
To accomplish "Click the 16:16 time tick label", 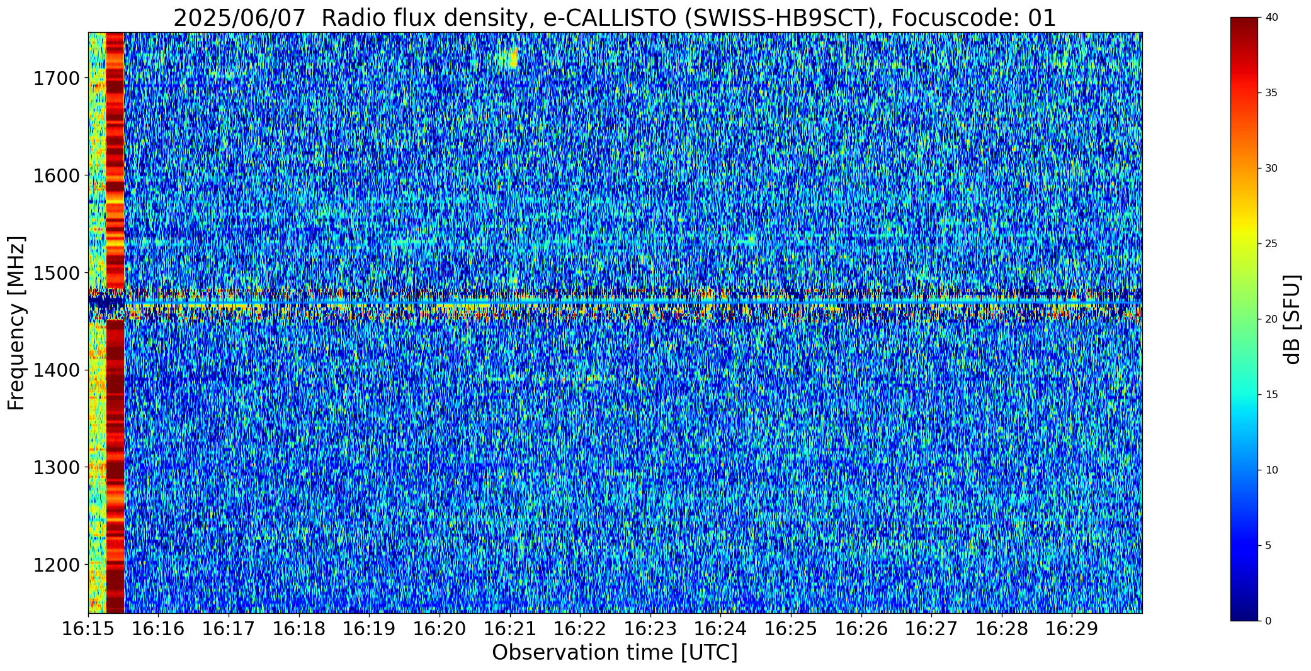I will point(159,628).
